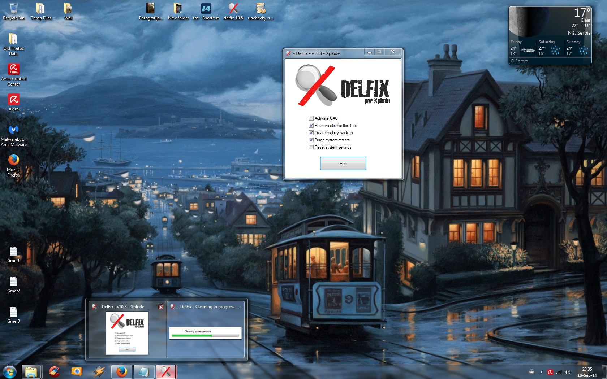Select the Old Firefox Data folder

13,44
